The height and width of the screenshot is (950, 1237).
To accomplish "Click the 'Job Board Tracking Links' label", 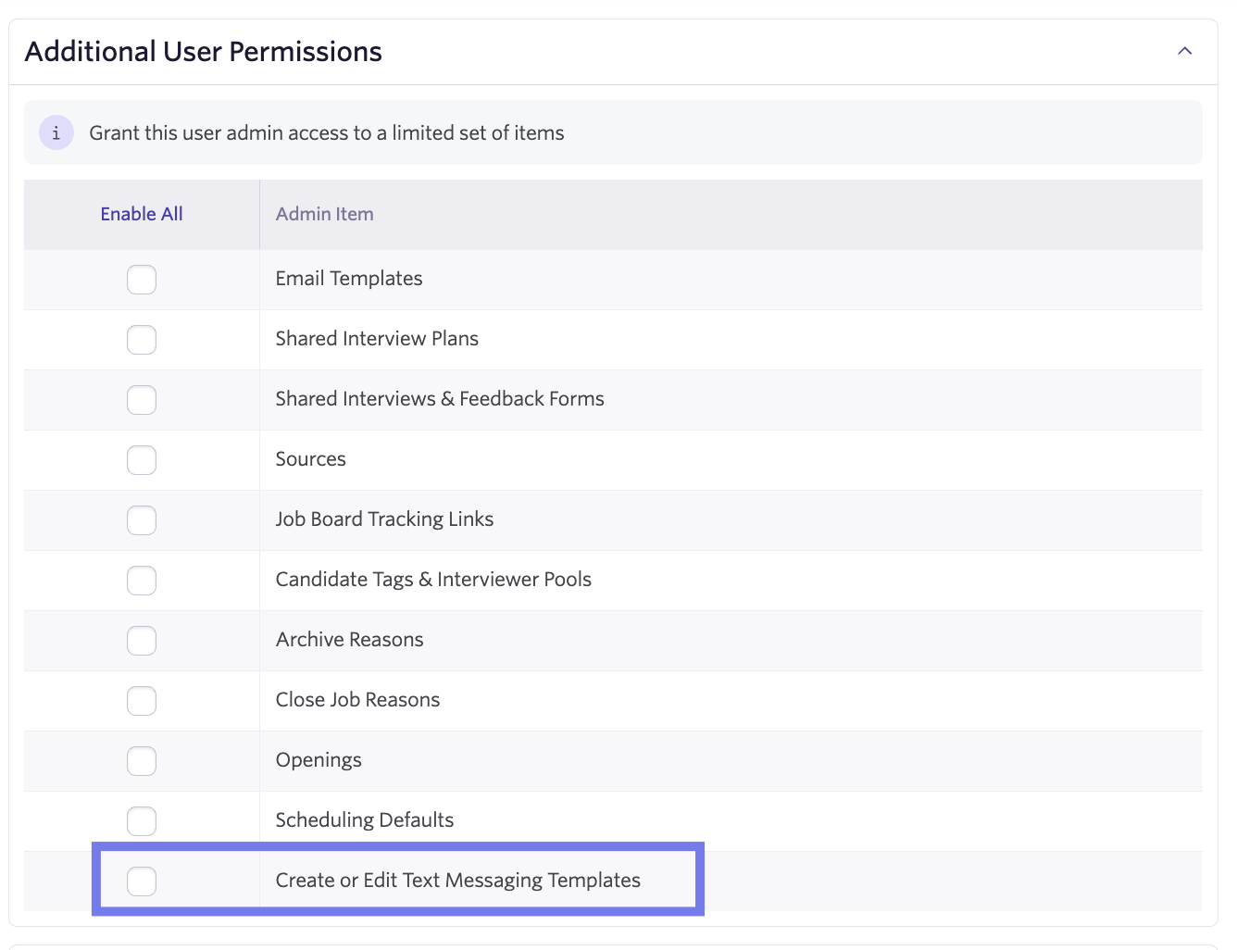I will [384, 519].
